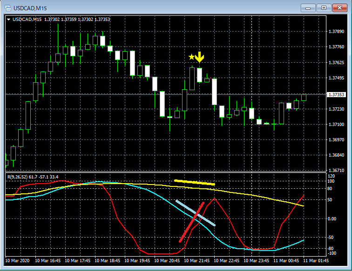The image size is (352, 271).
Task: Select the thick yellow trend line in indicator
Action: [x=195, y=183]
